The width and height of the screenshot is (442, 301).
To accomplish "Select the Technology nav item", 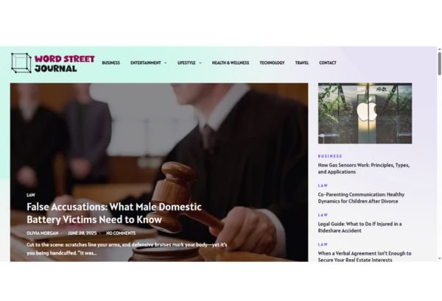I will pos(272,63).
